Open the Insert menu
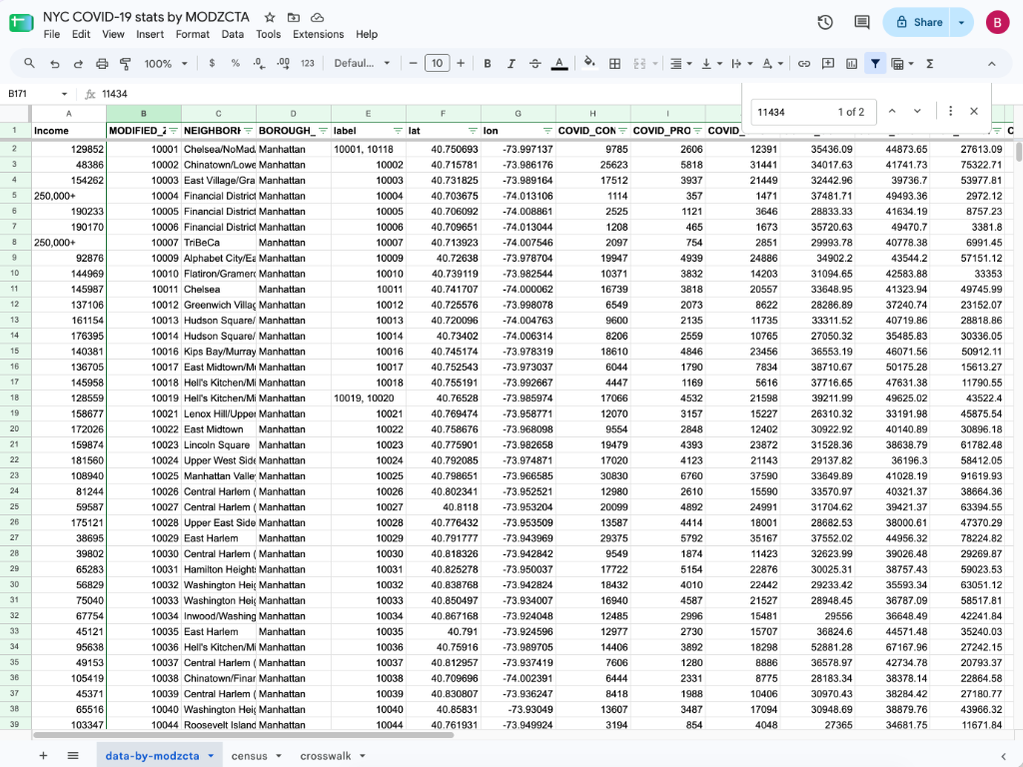This screenshot has width=1023, height=767. pos(150,34)
